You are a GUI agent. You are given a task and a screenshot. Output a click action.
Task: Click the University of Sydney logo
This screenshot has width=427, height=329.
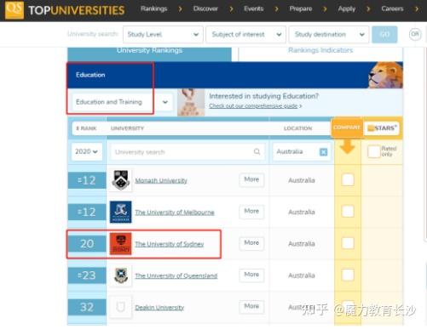tap(121, 244)
